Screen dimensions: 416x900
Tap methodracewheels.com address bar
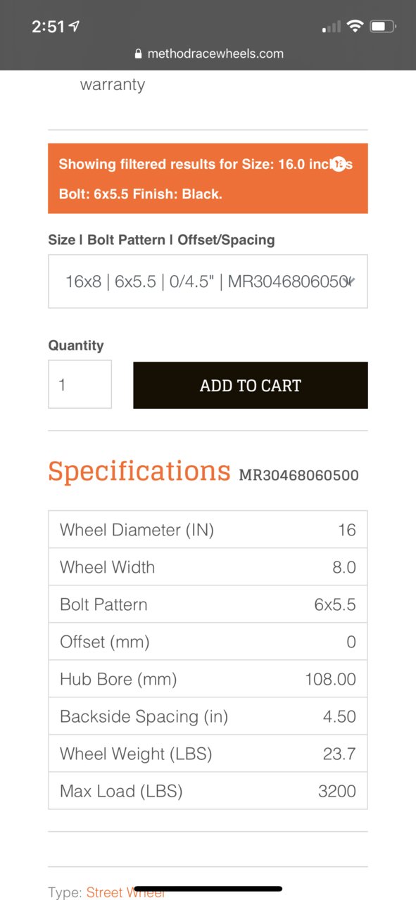(x=208, y=53)
